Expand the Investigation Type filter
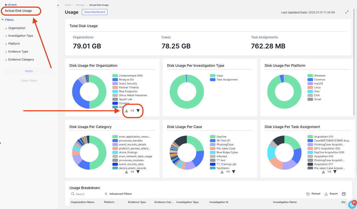Image resolution: width=357 pixels, height=209 pixels. (x=21, y=36)
